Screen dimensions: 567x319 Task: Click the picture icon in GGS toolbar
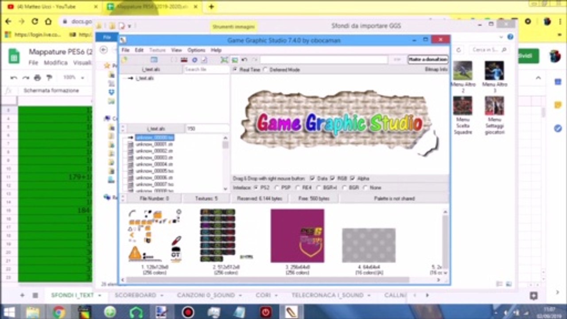pyautogui.click(x=235, y=60)
